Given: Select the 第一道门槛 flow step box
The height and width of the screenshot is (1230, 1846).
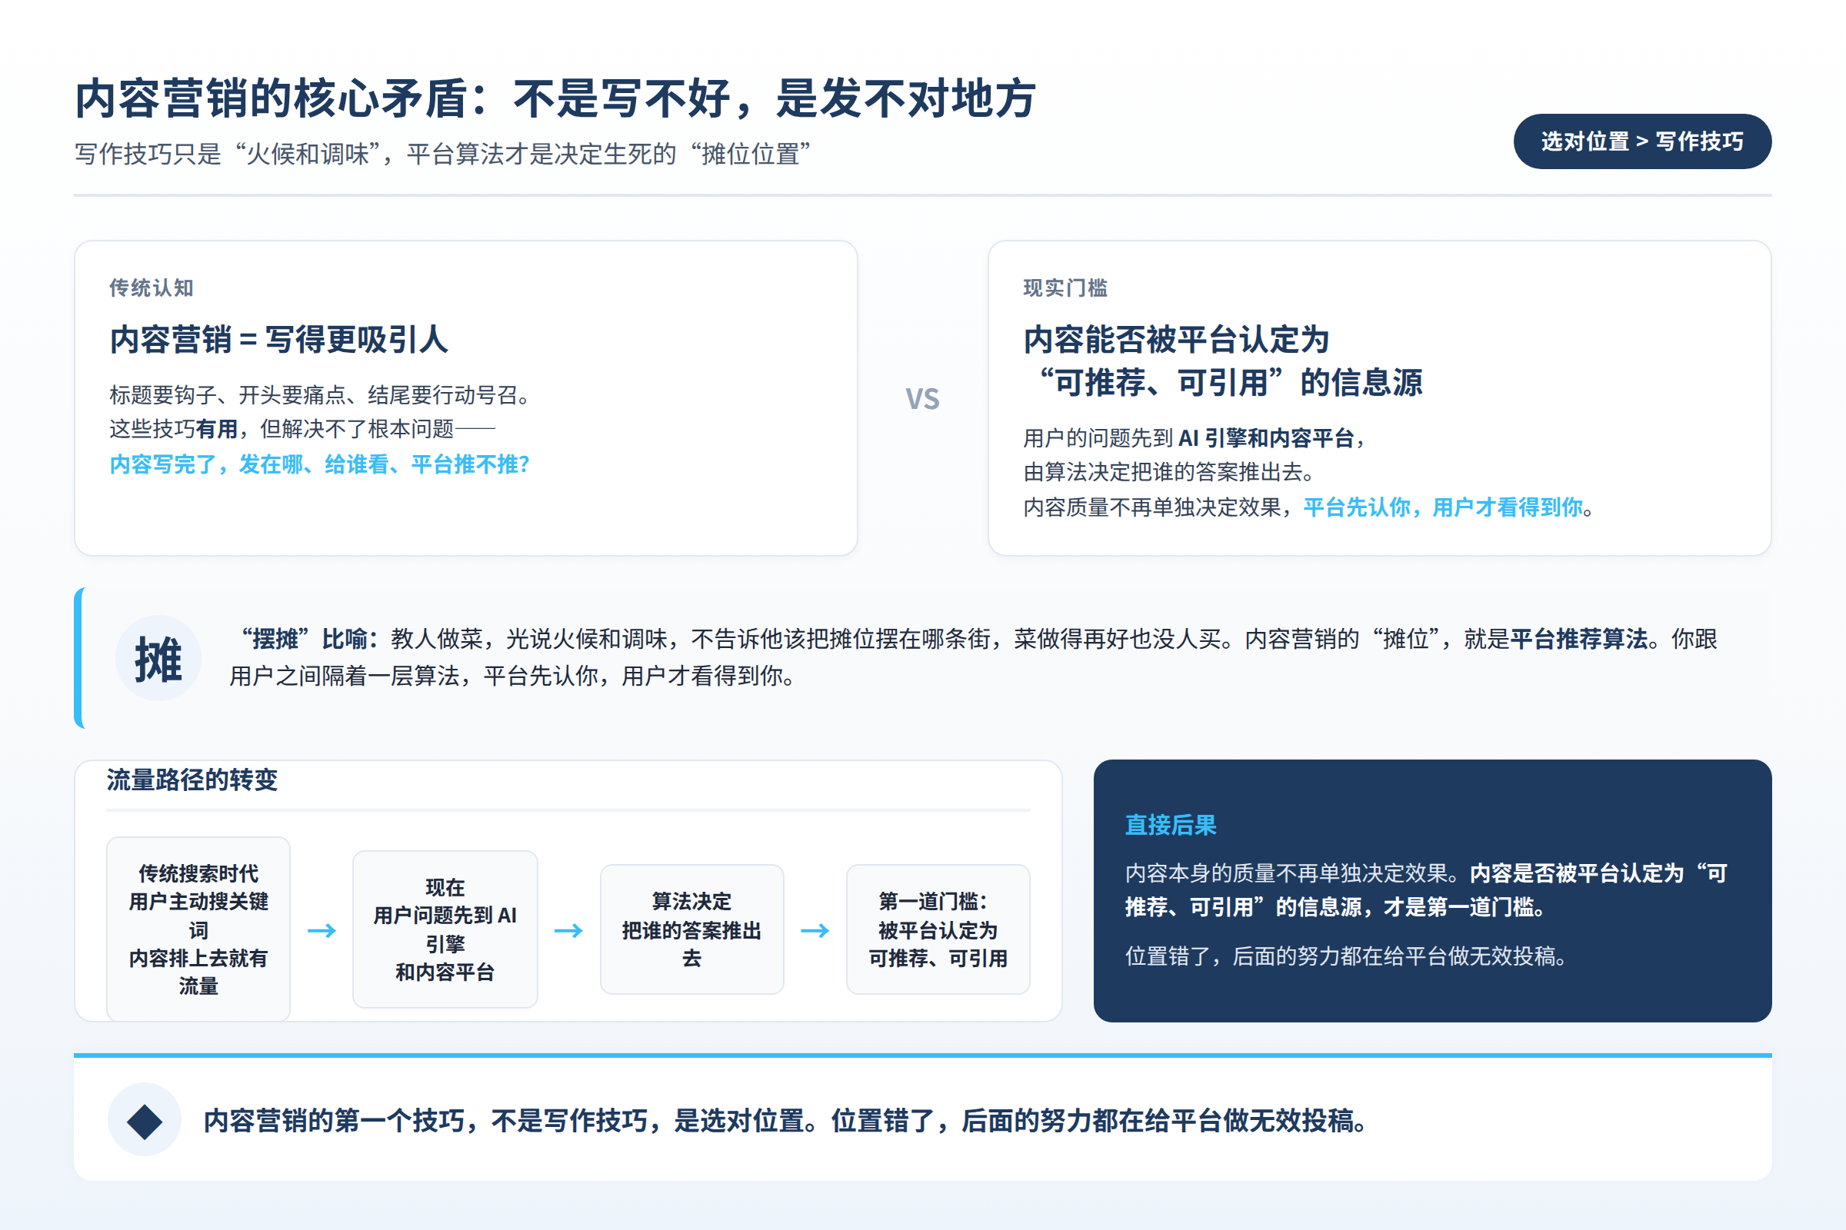Looking at the screenshot, I should point(938,929).
